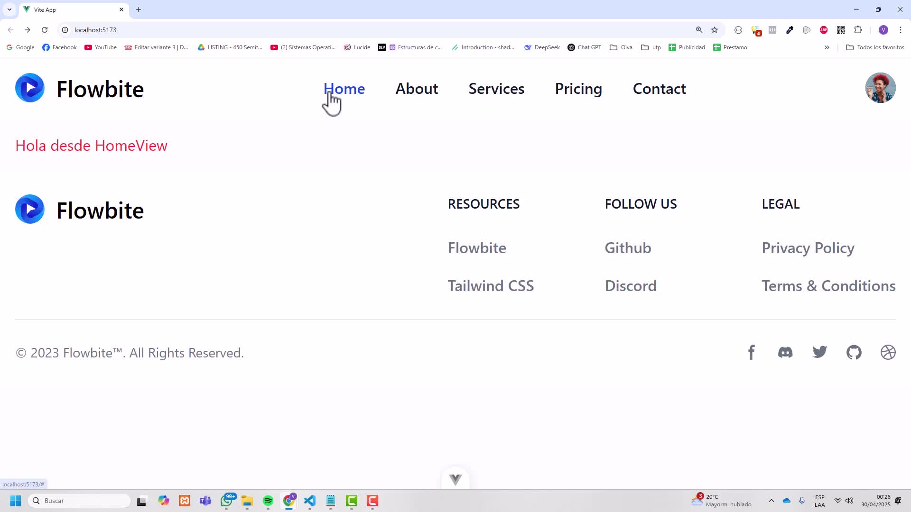Follow the Tailwind CSS resource link
Viewport: 911px width, 512px height.
pos(491,286)
